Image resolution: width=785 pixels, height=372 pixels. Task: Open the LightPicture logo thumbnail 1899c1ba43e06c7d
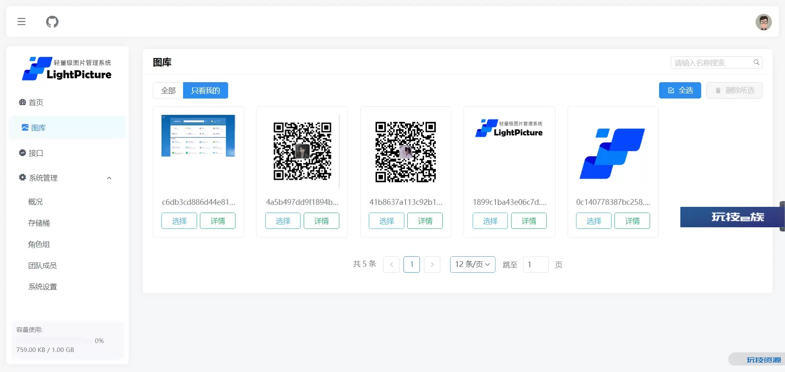[509, 128]
